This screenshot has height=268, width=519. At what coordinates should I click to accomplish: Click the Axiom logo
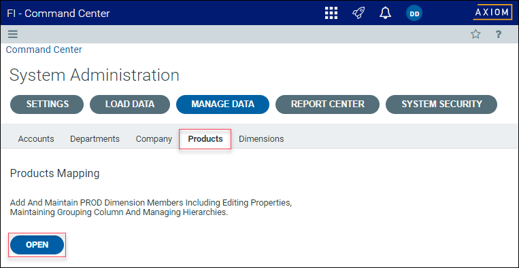coord(492,13)
